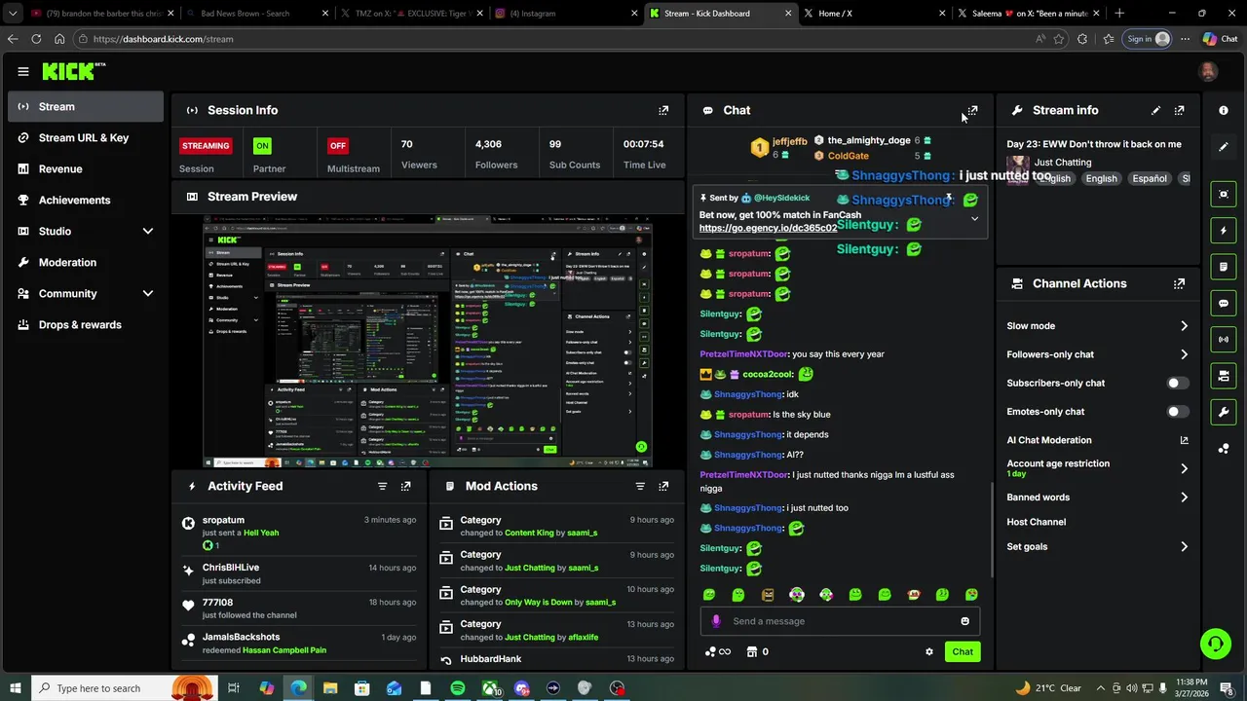Click the Español language tag
1247x701 pixels.
pyautogui.click(x=1150, y=179)
